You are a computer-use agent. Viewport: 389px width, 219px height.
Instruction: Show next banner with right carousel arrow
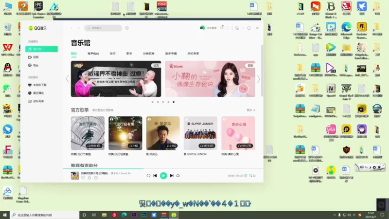pyautogui.click(x=259, y=79)
